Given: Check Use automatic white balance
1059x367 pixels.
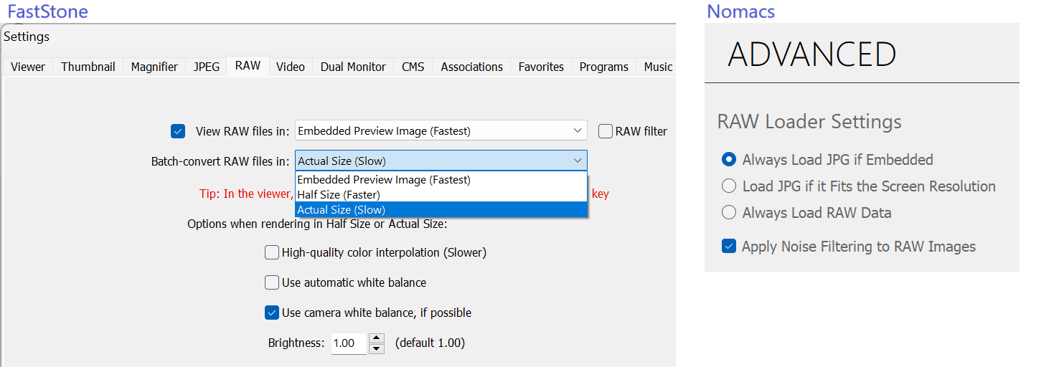Looking at the screenshot, I should (x=272, y=282).
